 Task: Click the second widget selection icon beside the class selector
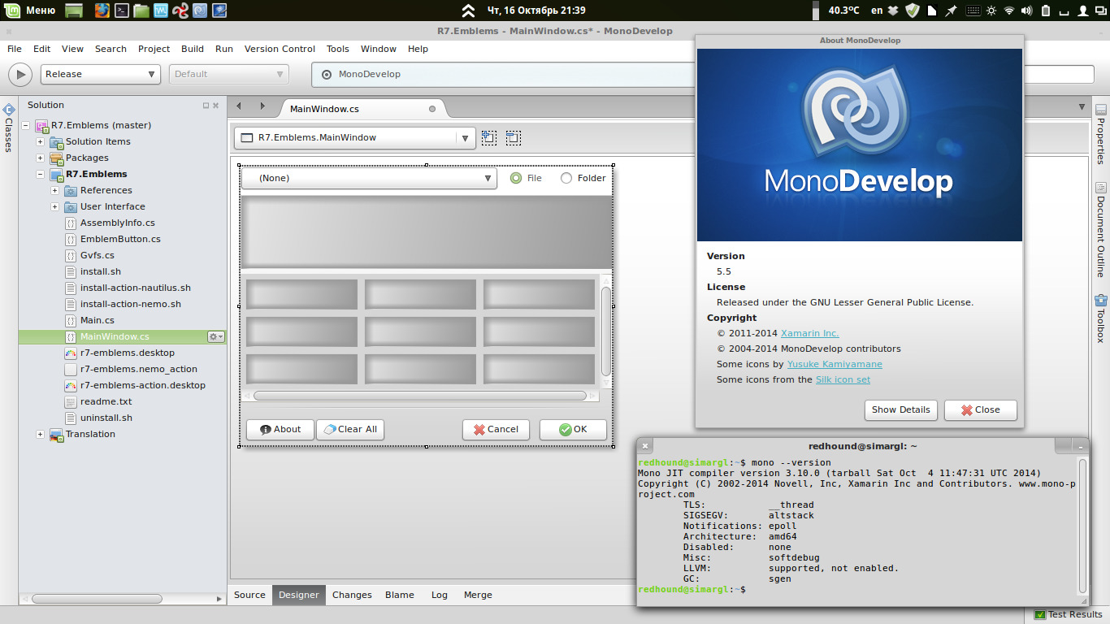tap(513, 137)
